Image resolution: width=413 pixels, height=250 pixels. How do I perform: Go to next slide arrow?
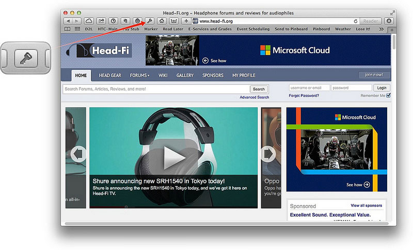(268, 154)
